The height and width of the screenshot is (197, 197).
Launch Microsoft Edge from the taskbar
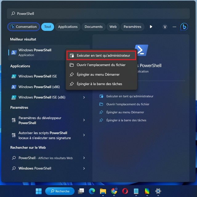(92, 191)
